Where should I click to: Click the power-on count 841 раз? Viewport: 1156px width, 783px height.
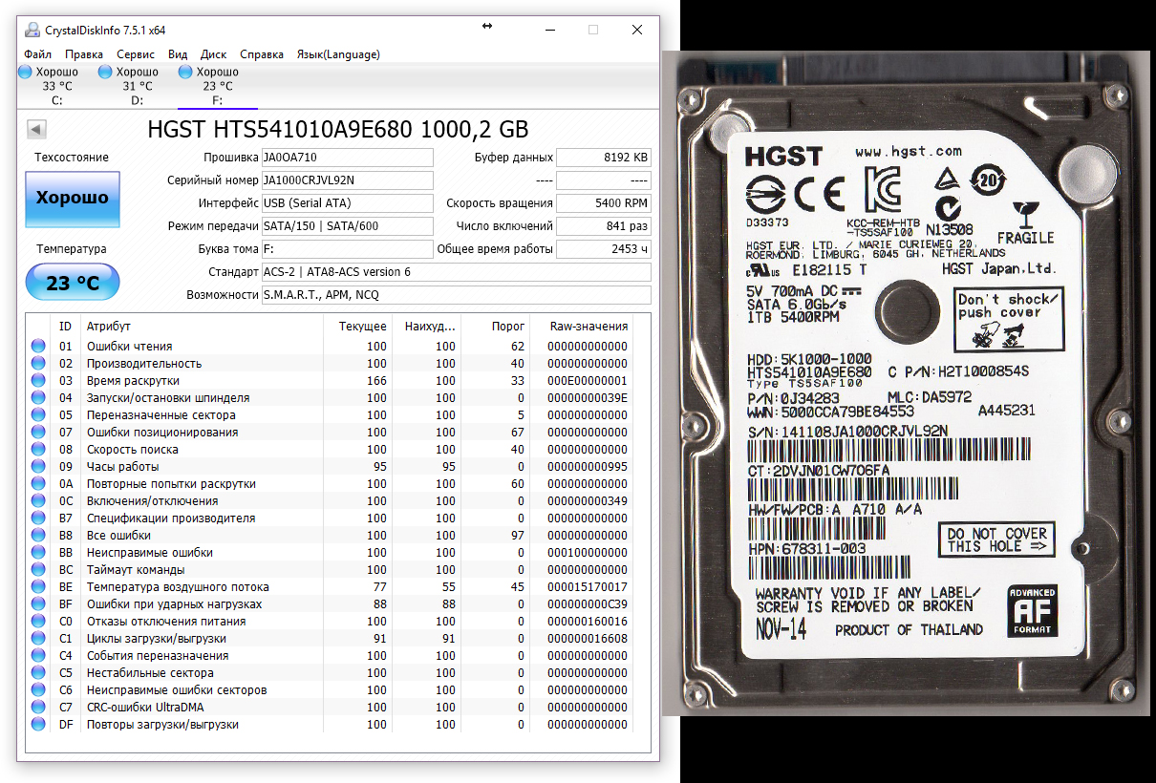[604, 226]
